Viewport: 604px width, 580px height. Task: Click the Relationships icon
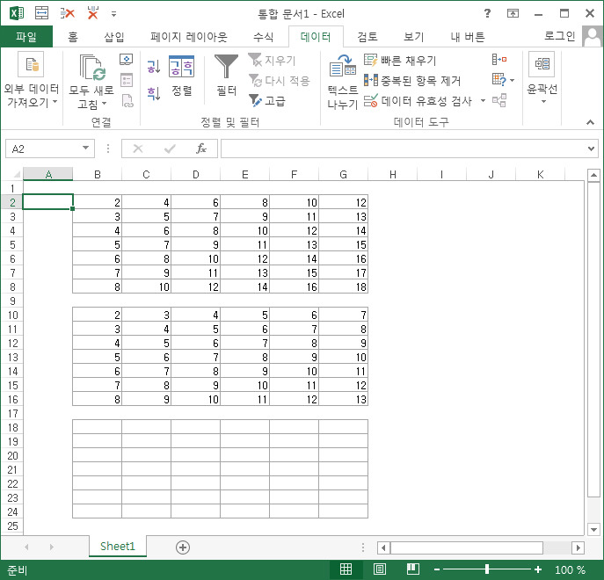(x=499, y=100)
